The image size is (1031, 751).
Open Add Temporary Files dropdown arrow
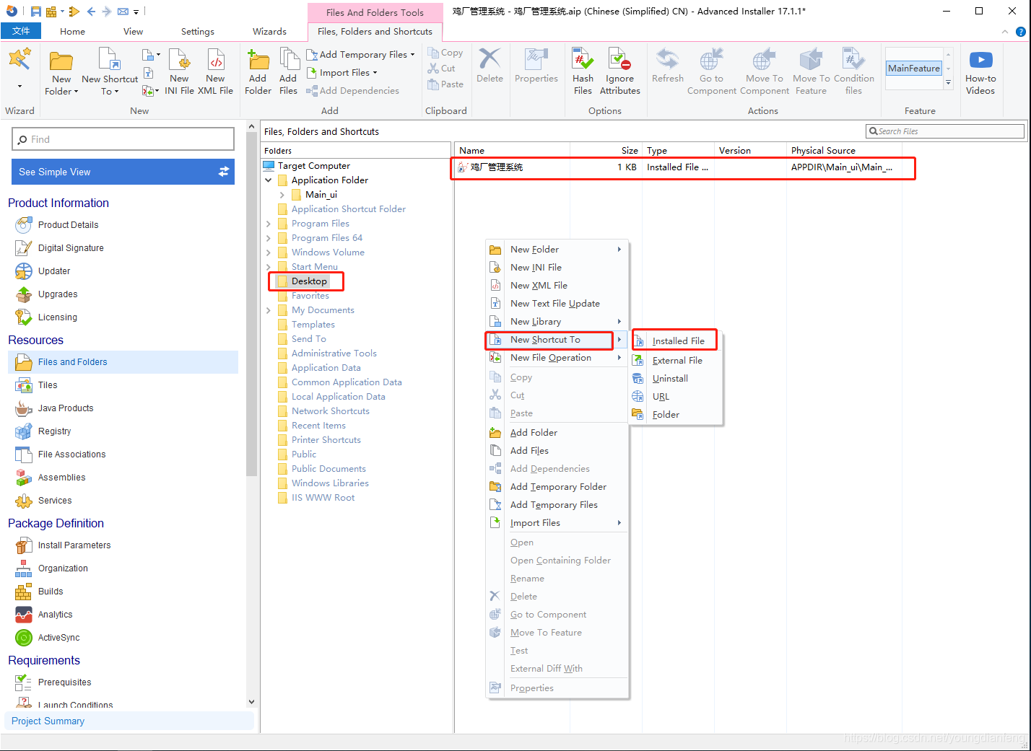[412, 55]
